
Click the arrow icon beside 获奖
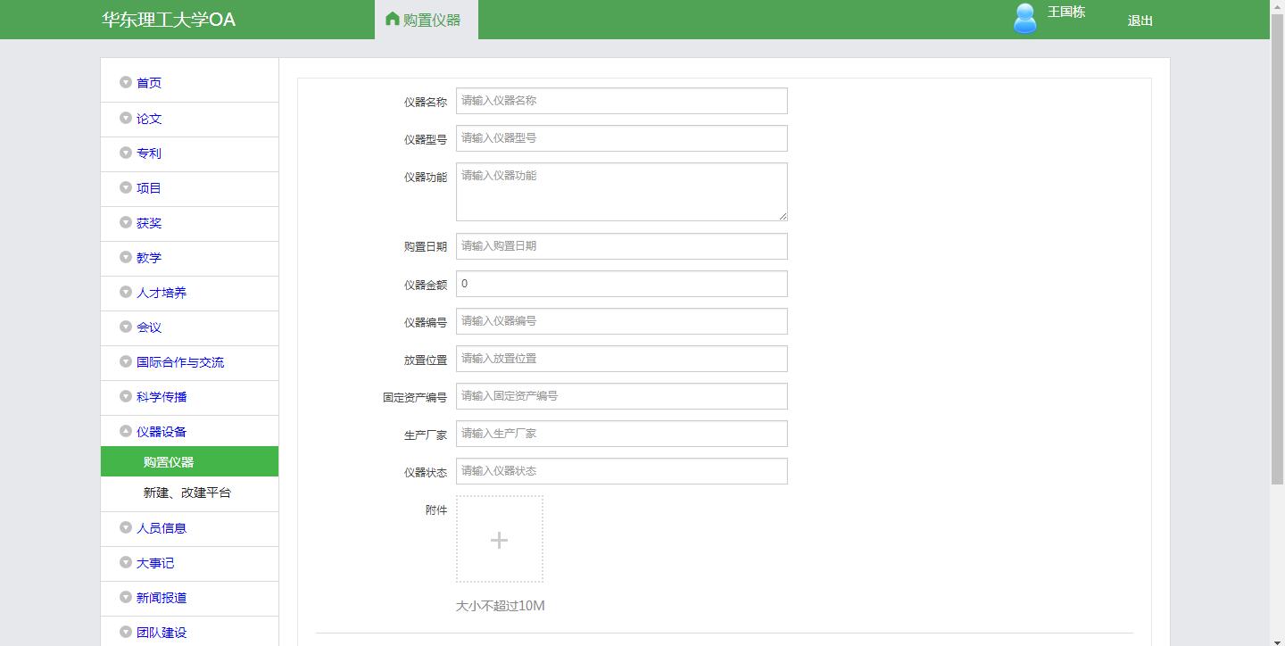click(x=126, y=223)
